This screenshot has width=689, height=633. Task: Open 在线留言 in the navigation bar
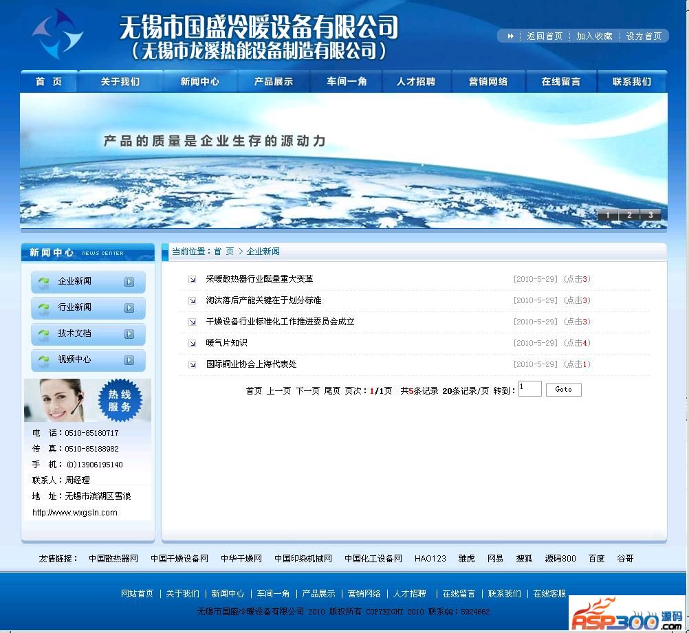pyautogui.click(x=561, y=82)
